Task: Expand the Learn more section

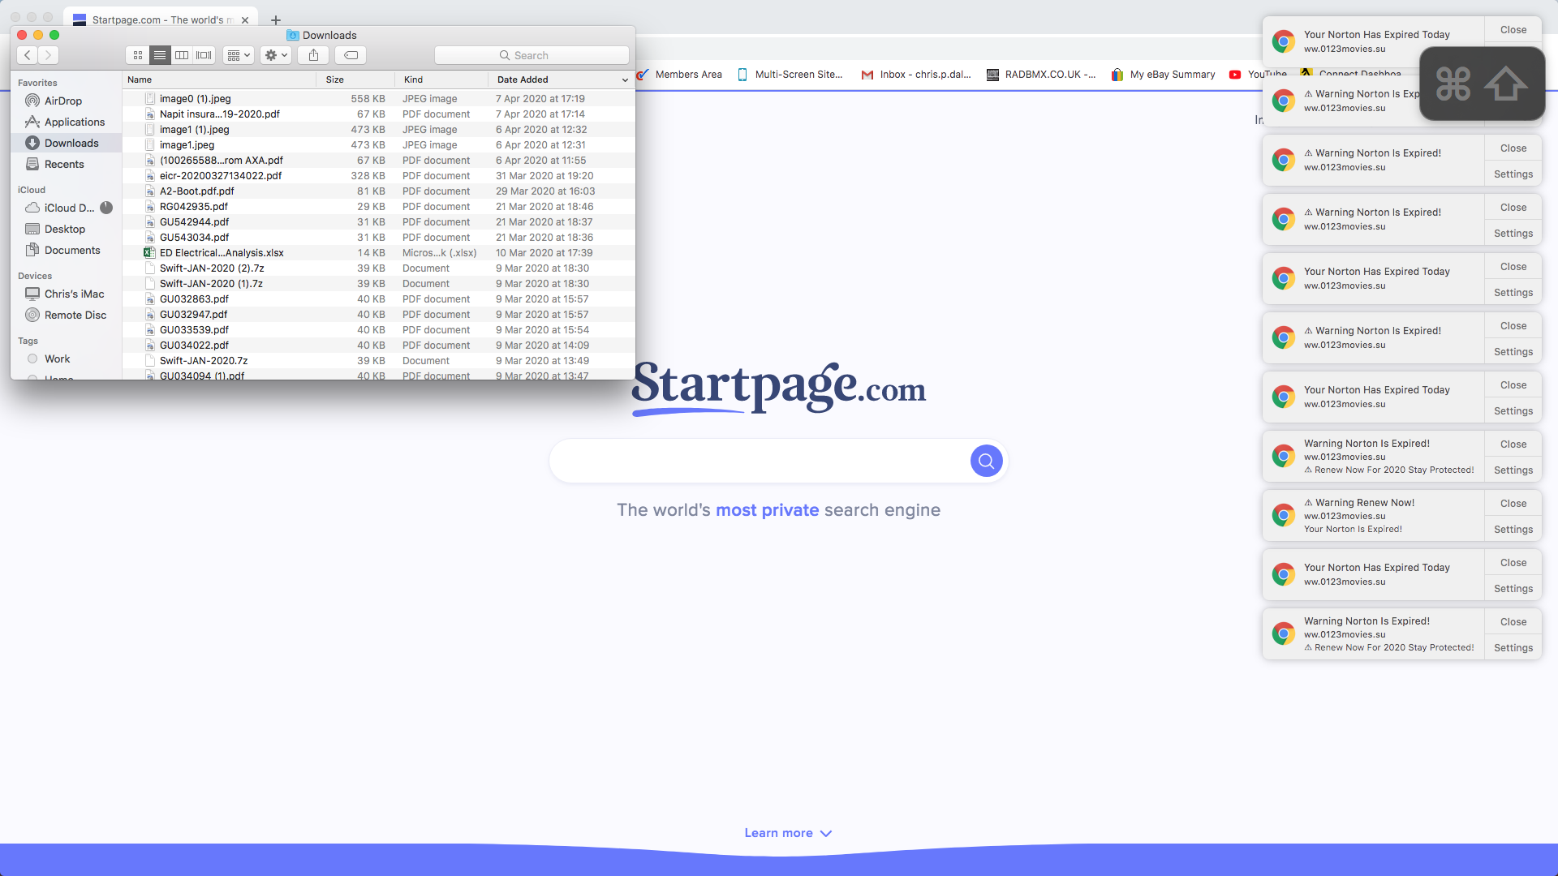Action: (788, 833)
